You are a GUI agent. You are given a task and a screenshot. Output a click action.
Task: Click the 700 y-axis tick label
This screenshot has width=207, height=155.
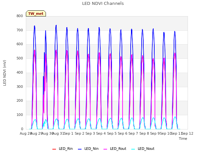tap(20, 30)
